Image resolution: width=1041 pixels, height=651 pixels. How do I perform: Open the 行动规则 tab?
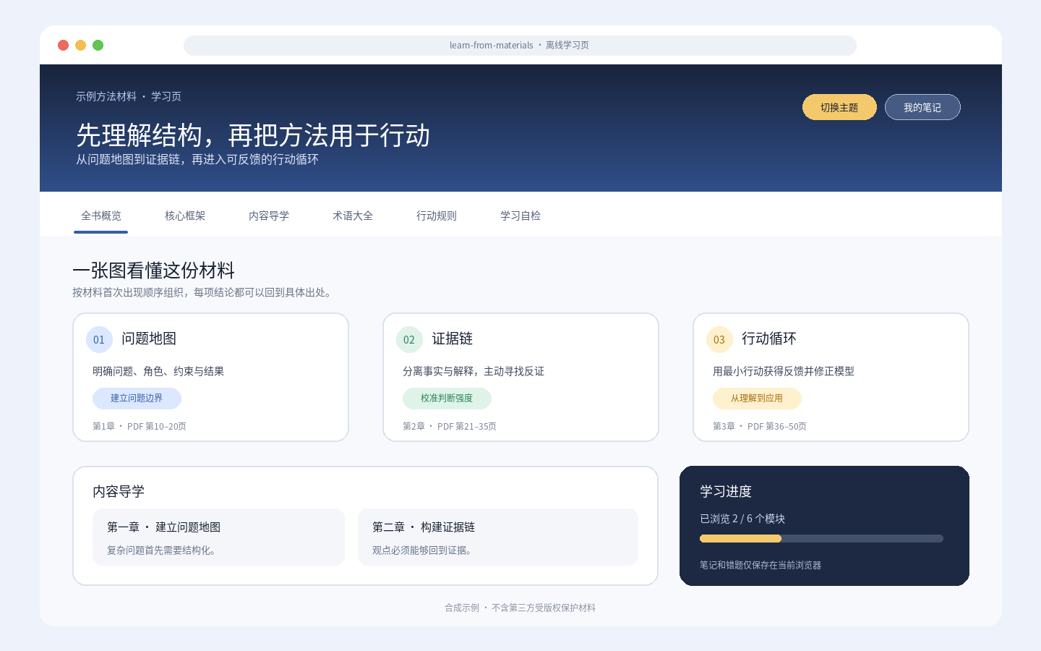pos(437,216)
